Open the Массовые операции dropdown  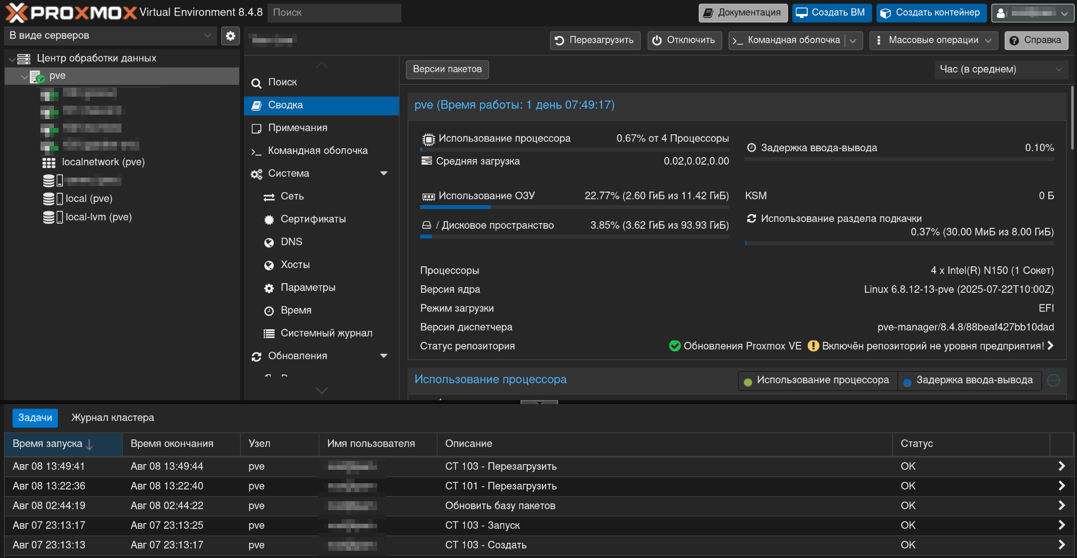click(934, 40)
